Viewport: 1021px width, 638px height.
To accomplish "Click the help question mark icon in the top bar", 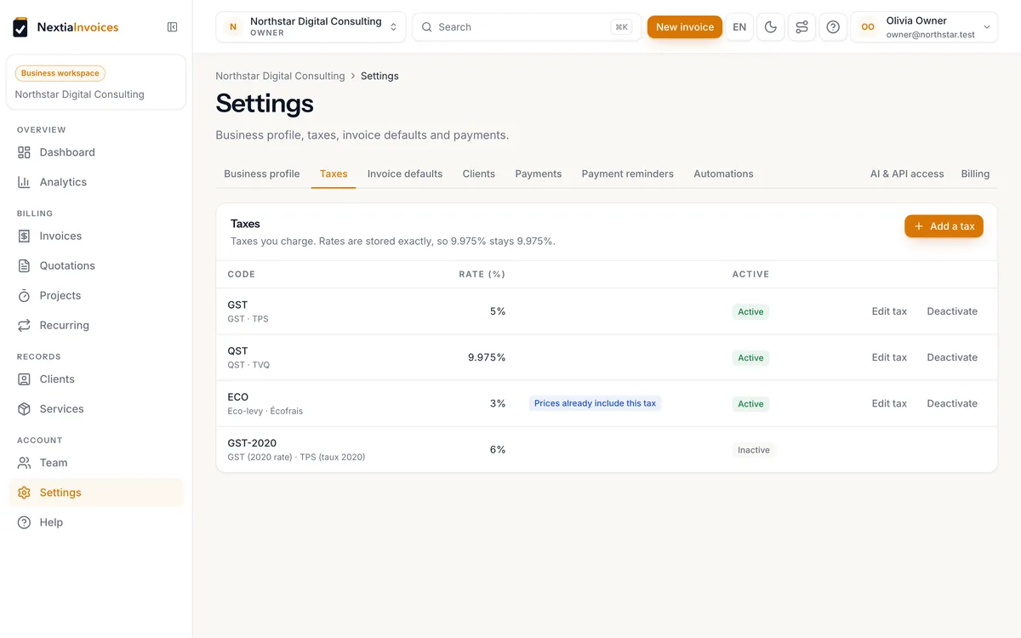I will click(833, 27).
